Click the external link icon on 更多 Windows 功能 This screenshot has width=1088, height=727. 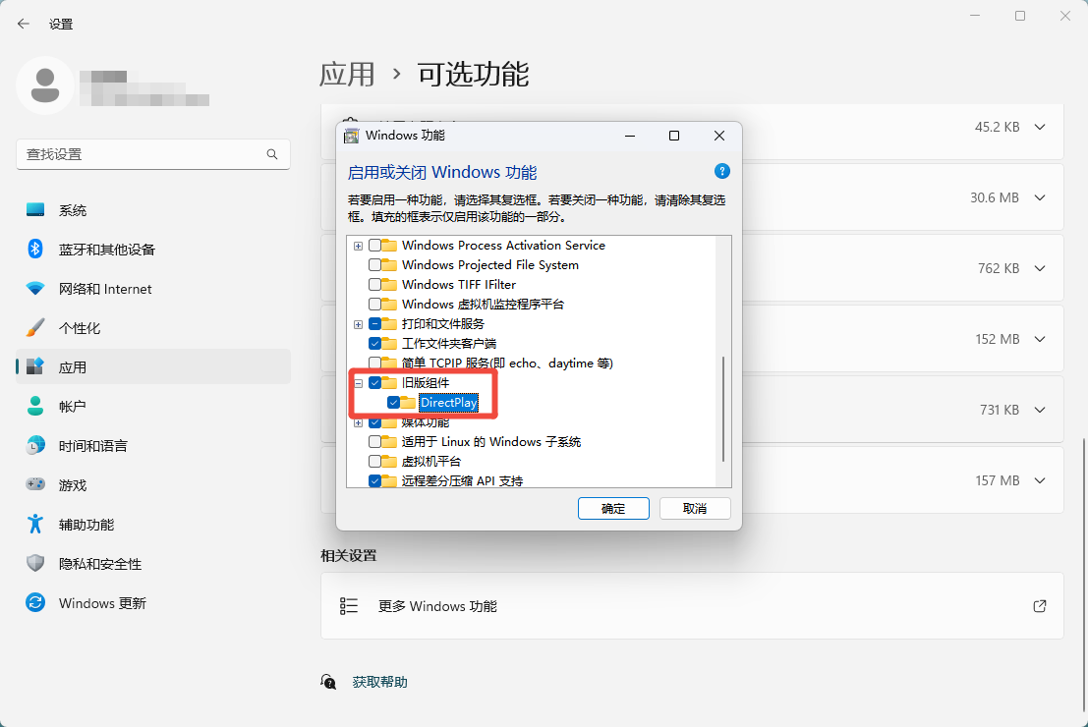[1040, 606]
